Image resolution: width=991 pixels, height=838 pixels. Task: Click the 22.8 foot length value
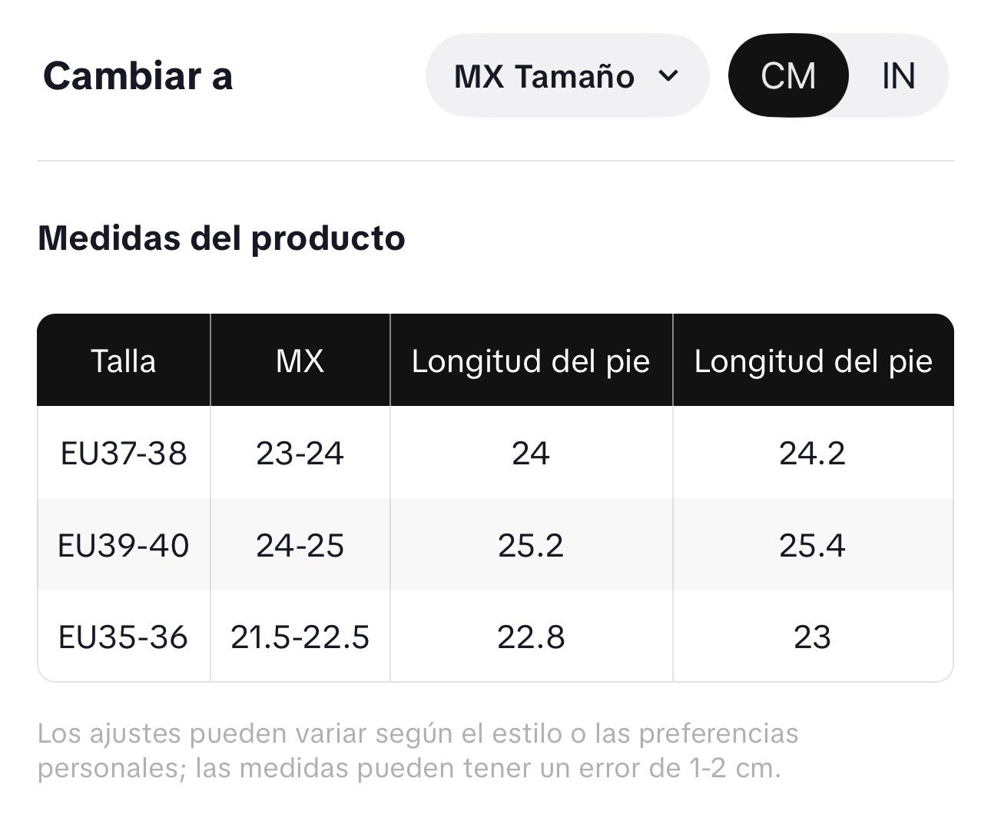coord(531,637)
